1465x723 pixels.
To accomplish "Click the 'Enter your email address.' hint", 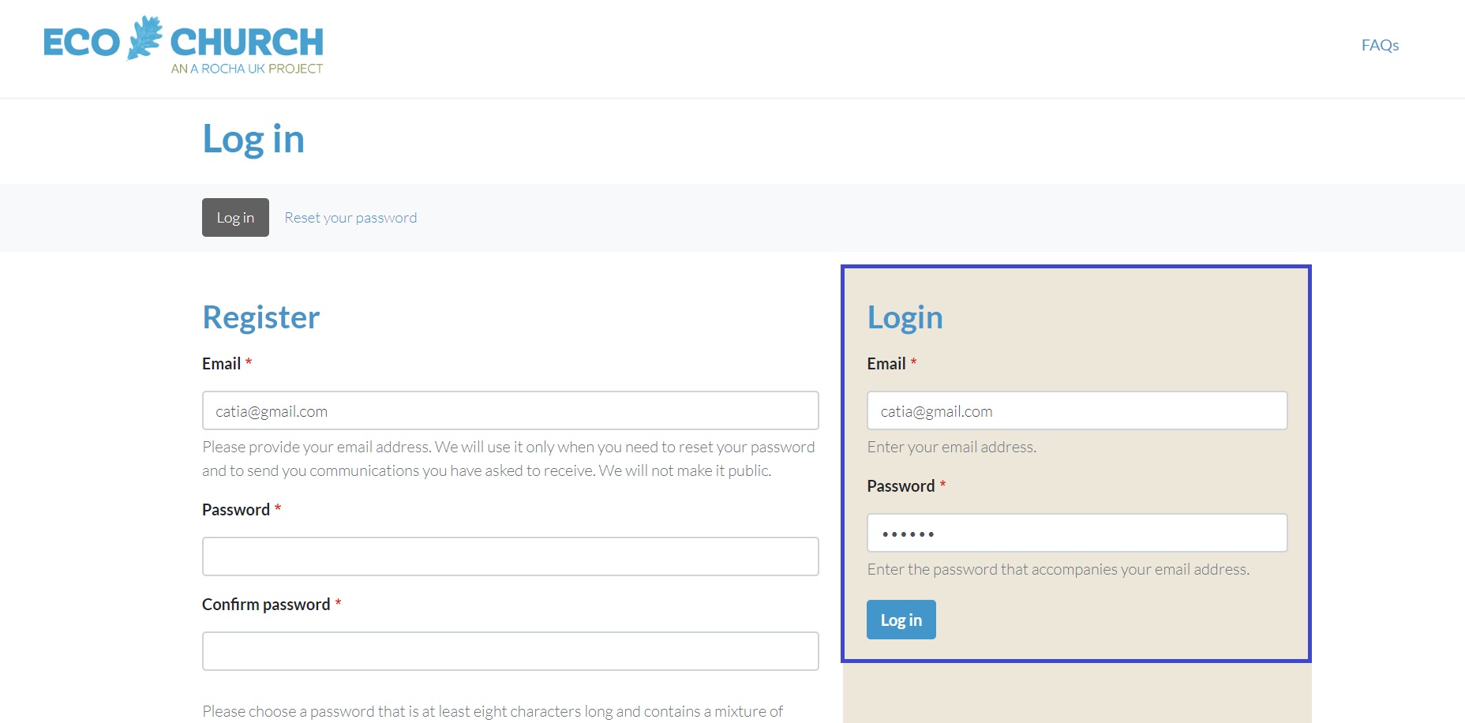I will (x=951, y=447).
